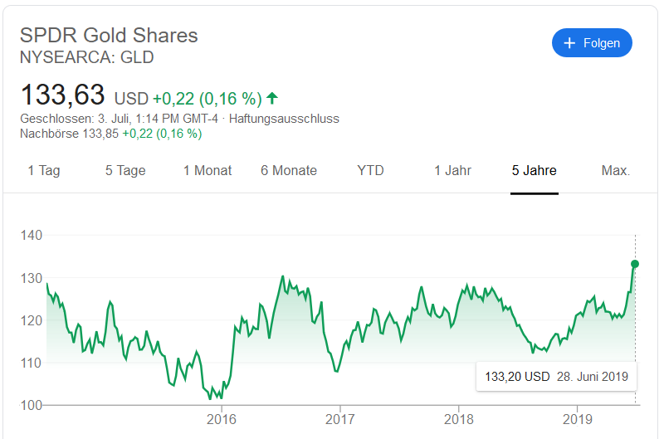The height and width of the screenshot is (439, 664).
Task: Open the 6 Monate tab
Action: point(289,171)
